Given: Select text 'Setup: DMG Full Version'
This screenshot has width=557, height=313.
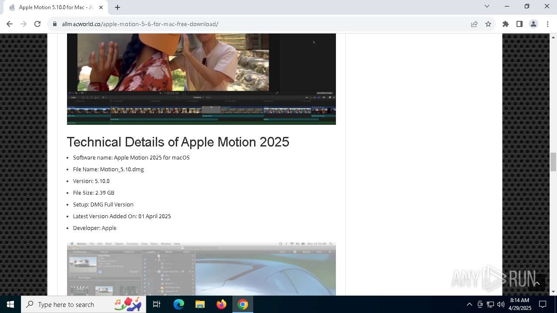Looking at the screenshot, I should coord(103,204).
